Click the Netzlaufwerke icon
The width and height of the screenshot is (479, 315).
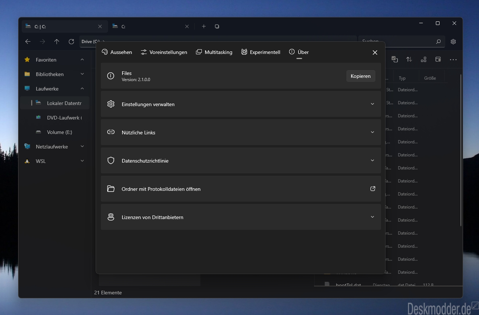(x=27, y=147)
